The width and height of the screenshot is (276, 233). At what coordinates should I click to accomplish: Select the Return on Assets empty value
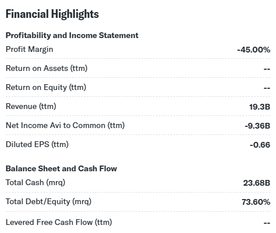point(267,69)
